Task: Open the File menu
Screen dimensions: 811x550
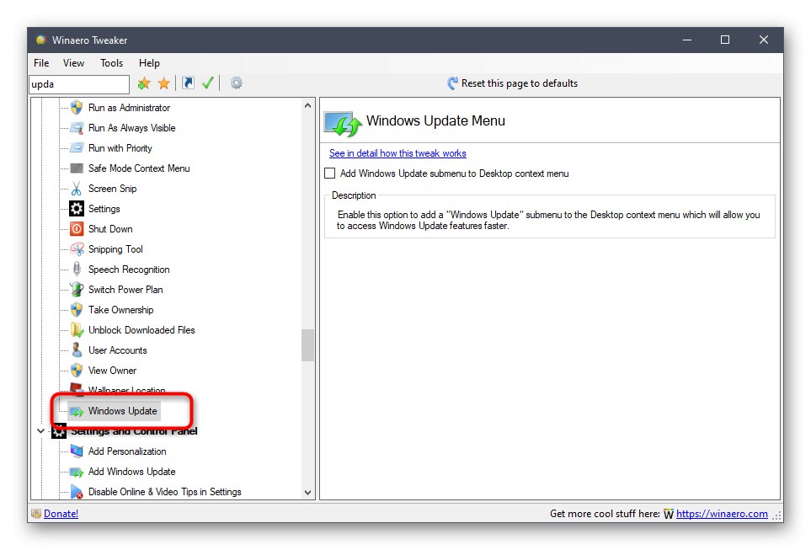Action: (x=41, y=63)
